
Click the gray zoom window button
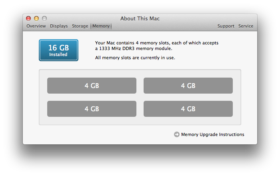(x=44, y=18)
